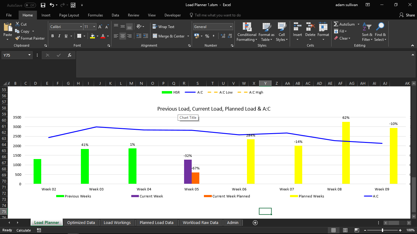This screenshot has width=417, height=234.
Task: Click the Format Painter icon
Action: click(x=17, y=38)
